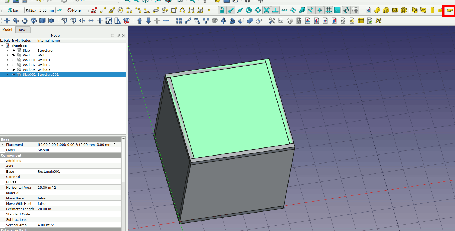Collapse the shoebox document tree
The image size is (455, 231).
point(2,46)
